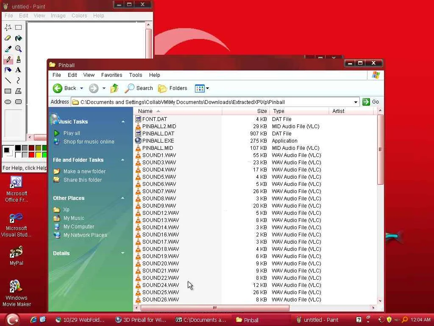Image resolution: width=434 pixels, height=326 pixels.
Task: Click Play all link
Action: 72,133
